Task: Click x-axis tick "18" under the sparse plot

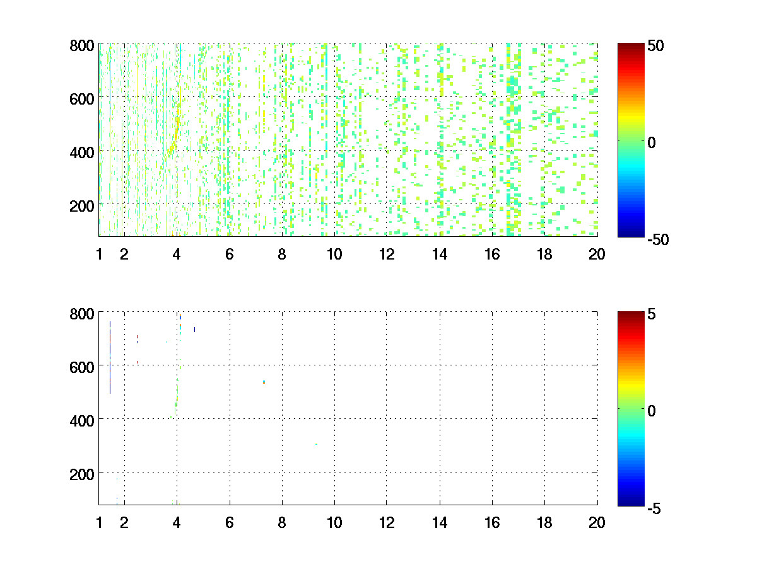Action: pyautogui.click(x=544, y=522)
